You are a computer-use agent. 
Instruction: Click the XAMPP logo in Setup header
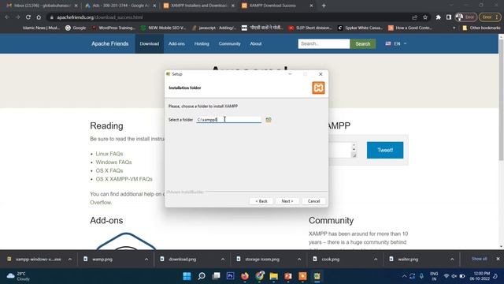[x=318, y=88]
